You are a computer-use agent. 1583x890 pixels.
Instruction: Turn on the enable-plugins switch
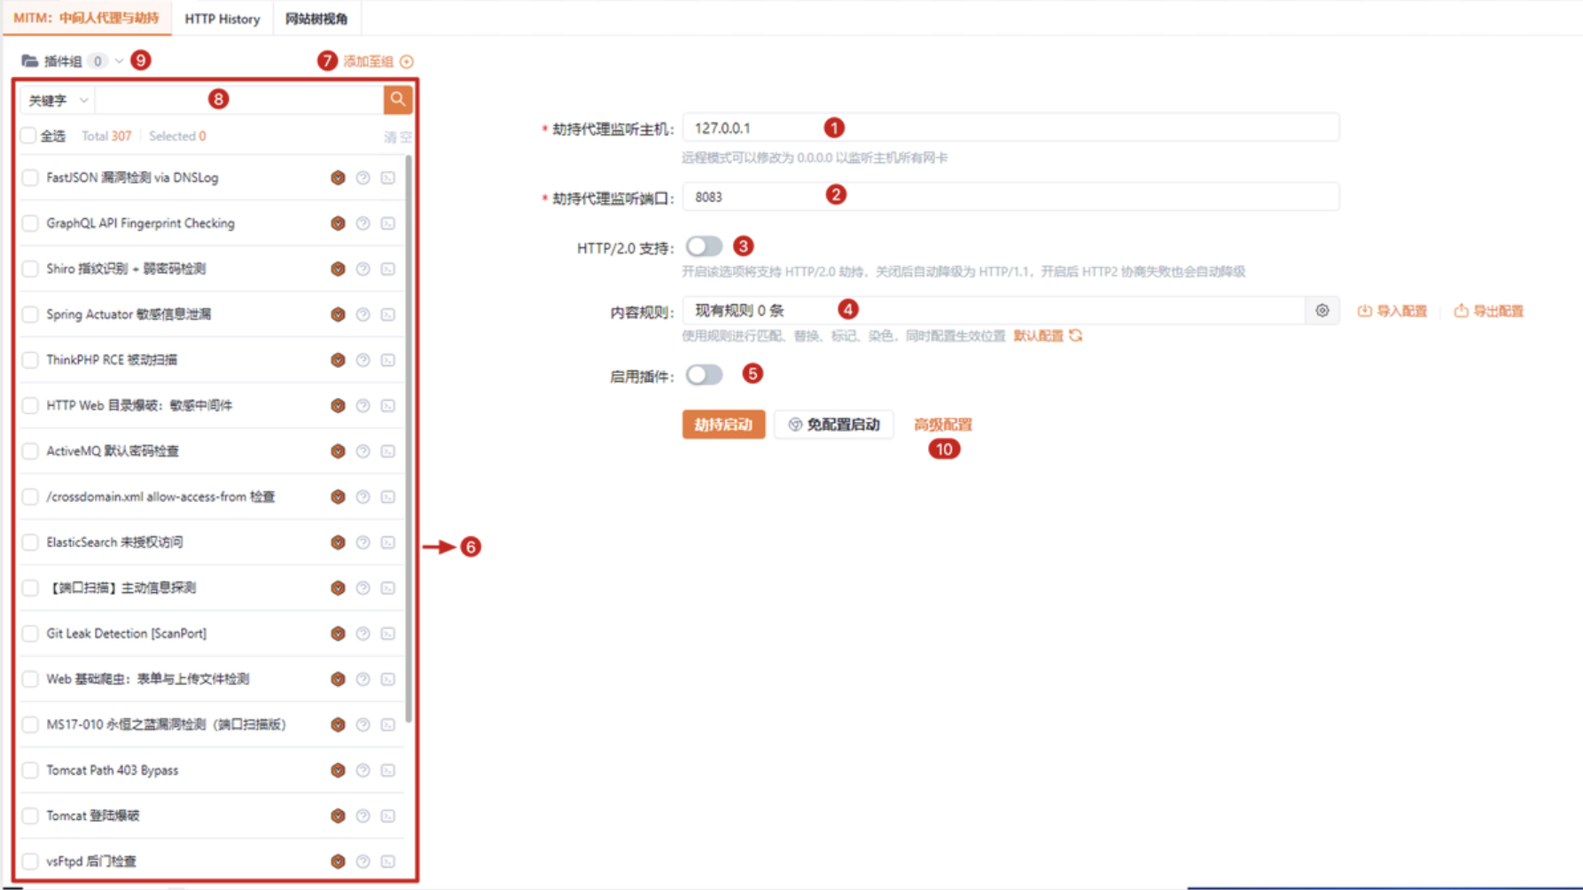(x=704, y=375)
